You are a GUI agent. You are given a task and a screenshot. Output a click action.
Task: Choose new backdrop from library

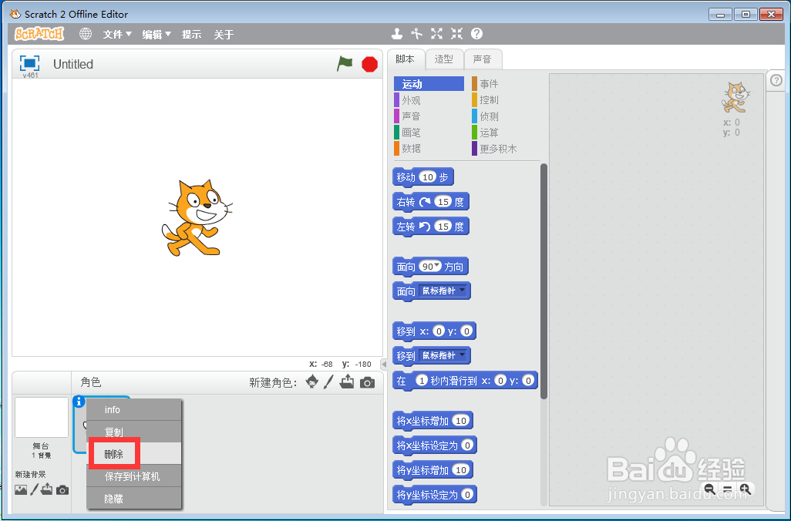pos(21,489)
